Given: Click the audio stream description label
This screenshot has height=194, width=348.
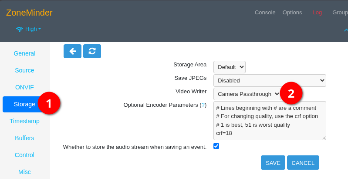Looking at the screenshot, I should pyautogui.click(x=135, y=147).
